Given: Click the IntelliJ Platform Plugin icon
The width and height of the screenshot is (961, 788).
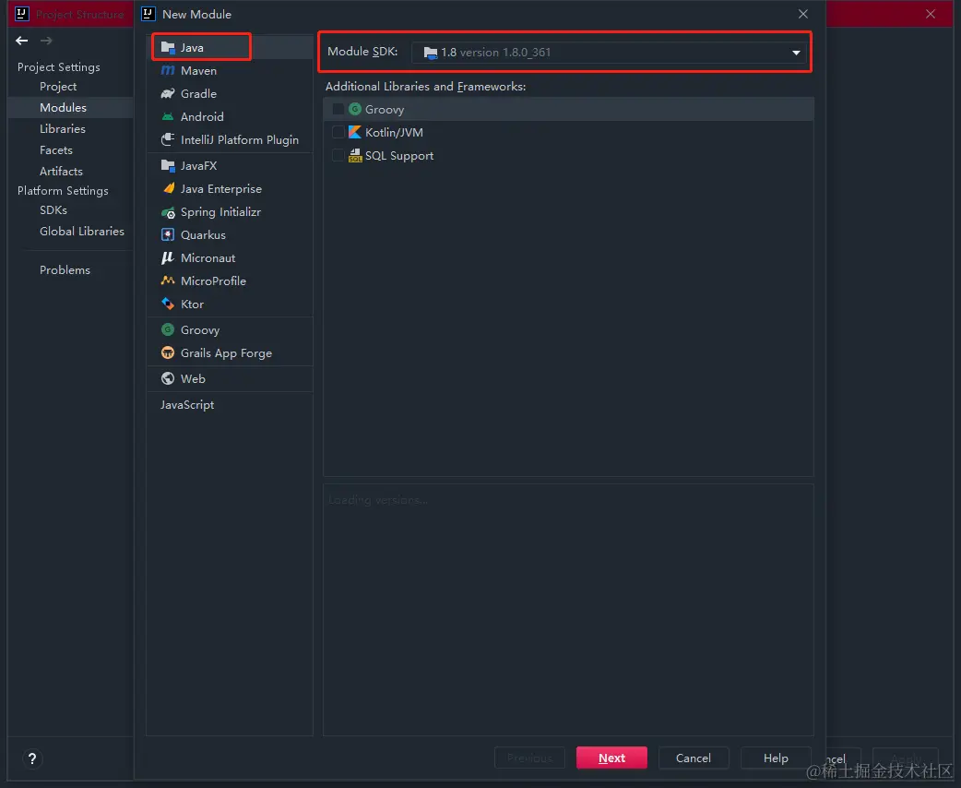Looking at the screenshot, I should point(167,140).
